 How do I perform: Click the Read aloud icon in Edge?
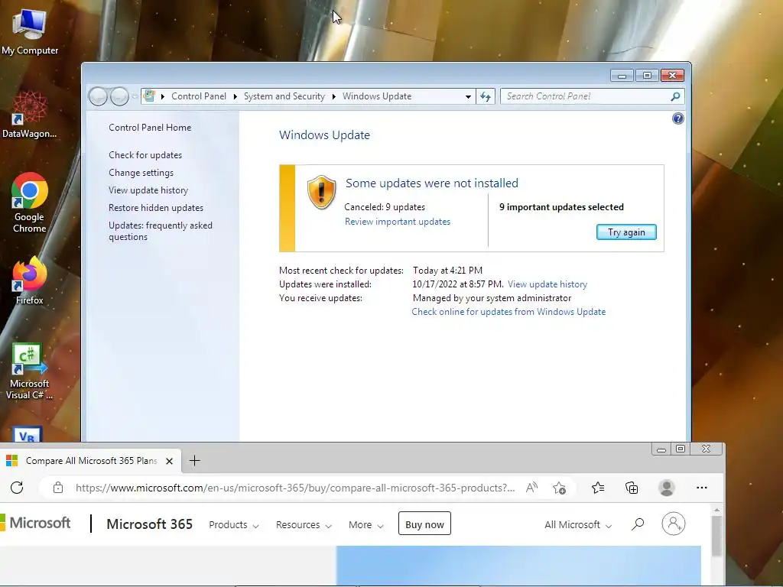[531, 488]
